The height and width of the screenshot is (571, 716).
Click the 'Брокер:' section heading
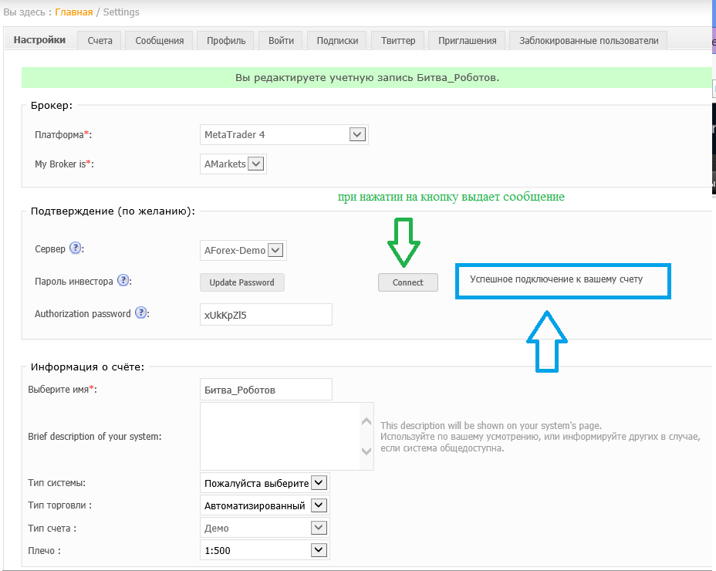52,106
